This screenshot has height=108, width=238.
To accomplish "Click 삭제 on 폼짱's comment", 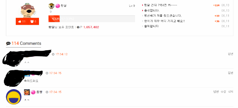I will [x=231, y=92].
